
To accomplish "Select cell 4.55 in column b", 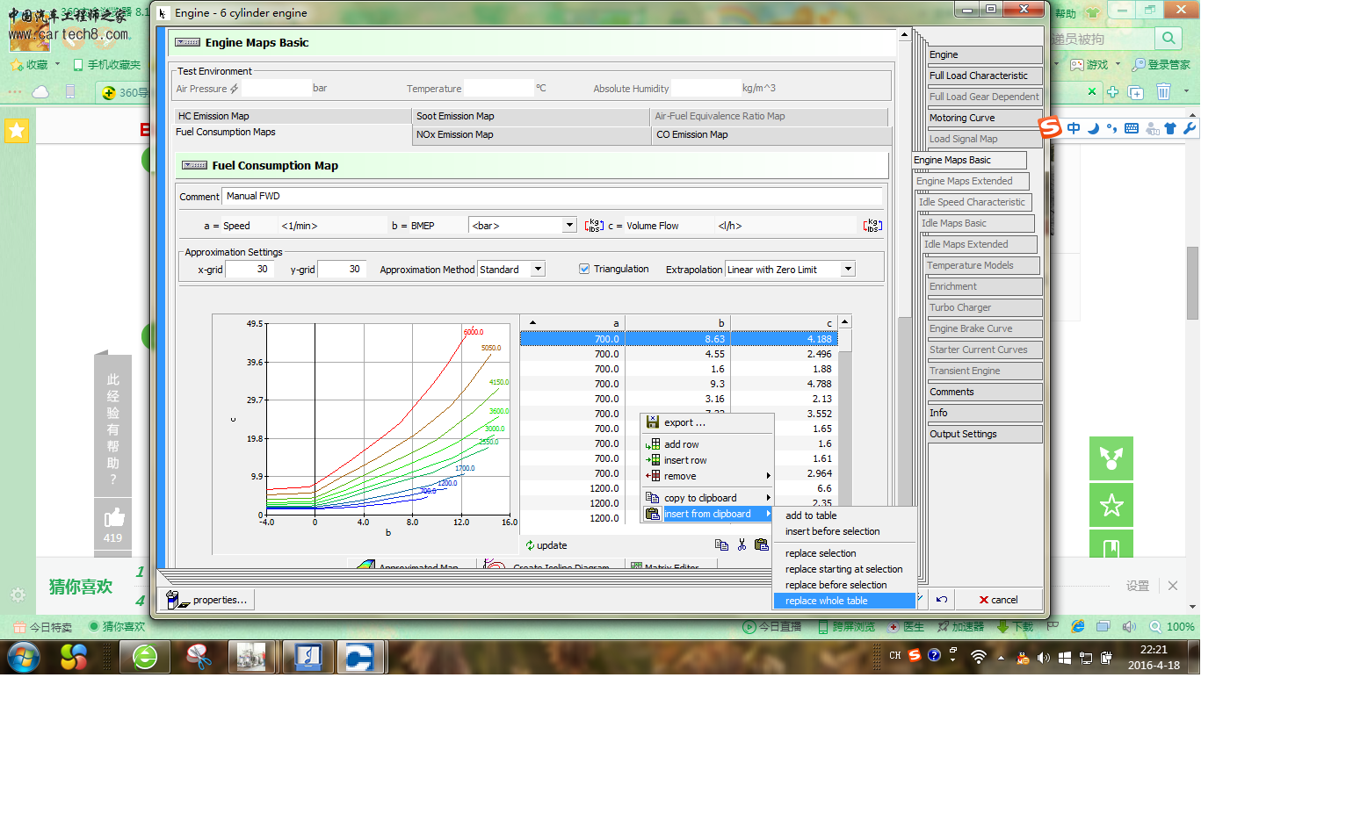I will (x=677, y=354).
